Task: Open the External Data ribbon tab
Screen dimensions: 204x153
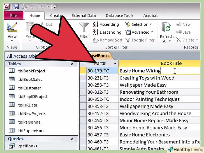Action: [84, 15]
